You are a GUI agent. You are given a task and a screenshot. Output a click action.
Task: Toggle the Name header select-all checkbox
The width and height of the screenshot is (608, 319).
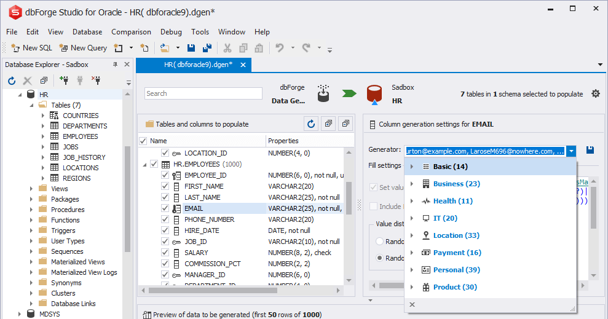click(143, 141)
